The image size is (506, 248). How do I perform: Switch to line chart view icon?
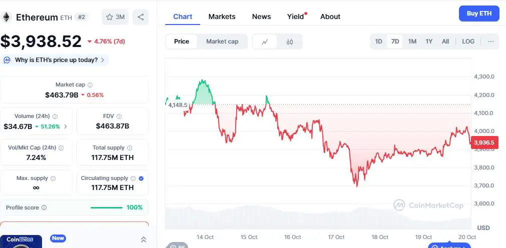pyautogui.click(x=265, y=41)
